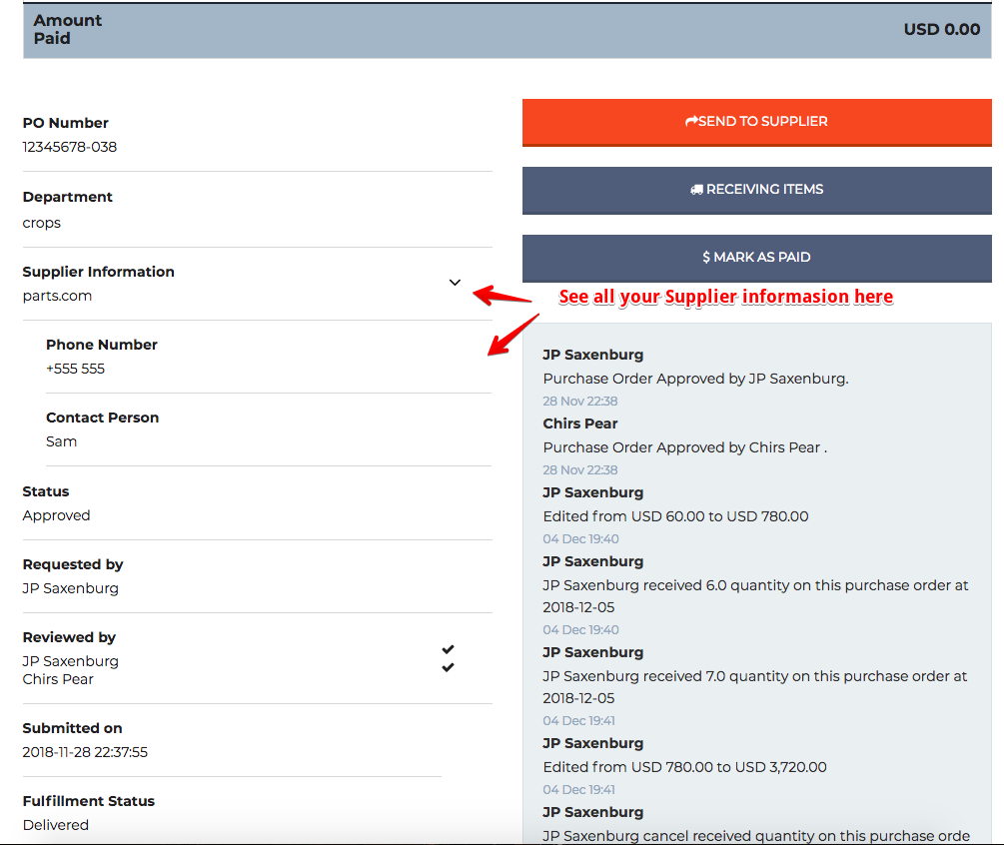This screenshot has width=1004, height=845.
Task: Click the "Fulfillment Status" label
Action: click(x=88, y=801)
